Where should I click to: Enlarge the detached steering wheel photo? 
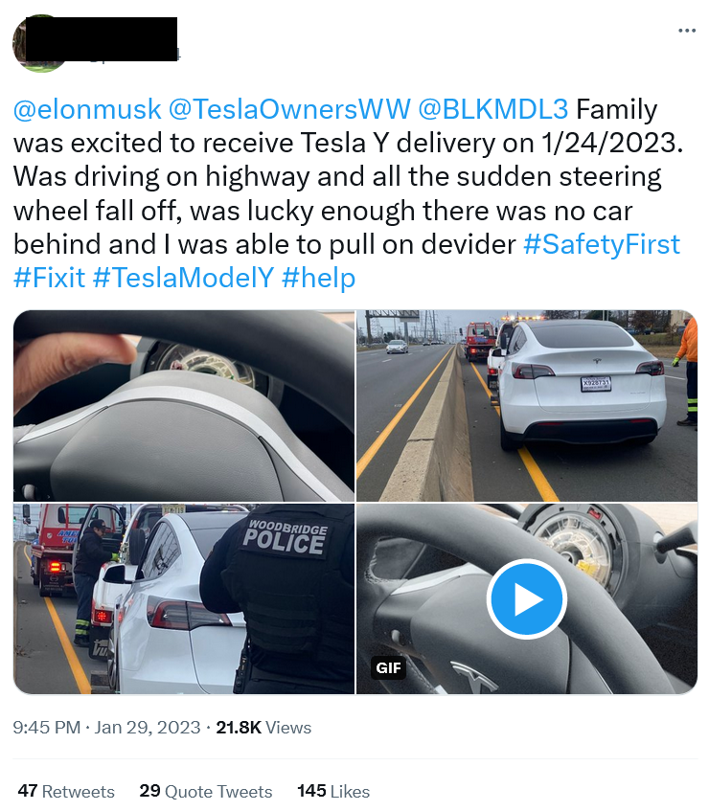pyautogui.click(x=184, y=405)
